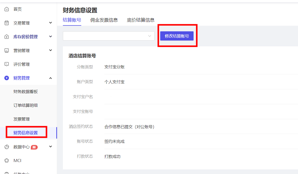Viewport: 298px width, 174px height.
Task: Collapse the 财务管理 chevron
Action: point(50,78)
